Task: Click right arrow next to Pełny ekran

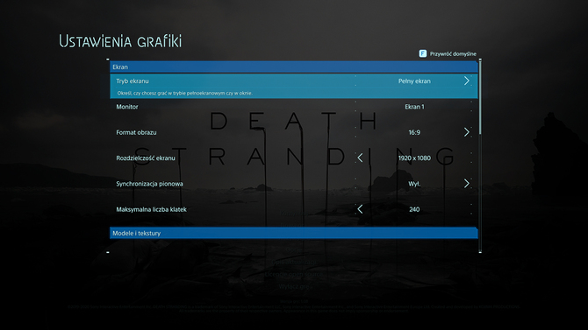Action: pyautogui.click(x=467, y=81)
